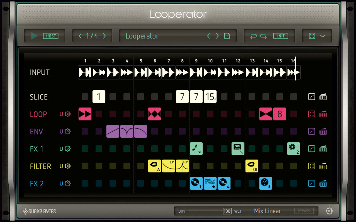Enable BYPASS in the bottom bar
Viewport: 356px width, 222px height.
coord(304,211)
